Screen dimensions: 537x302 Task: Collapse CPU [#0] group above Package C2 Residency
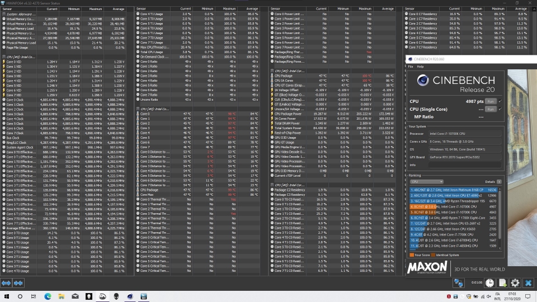(x=272, y=185)
